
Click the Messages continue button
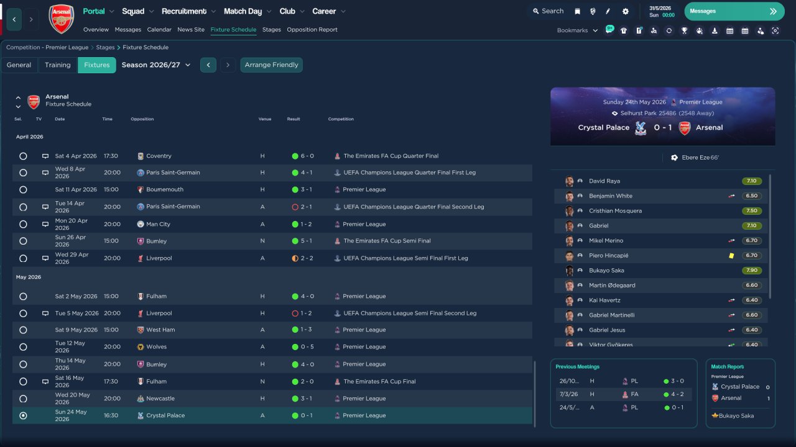[734, 11]
